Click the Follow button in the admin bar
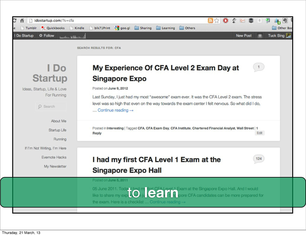Viewport: 306px width, 236px height. tap(47, 36)
